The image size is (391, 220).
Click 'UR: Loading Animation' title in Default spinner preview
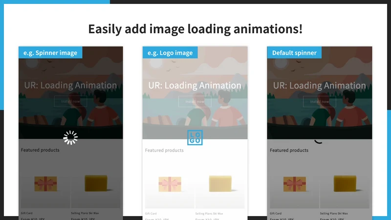tap(320, 85)
